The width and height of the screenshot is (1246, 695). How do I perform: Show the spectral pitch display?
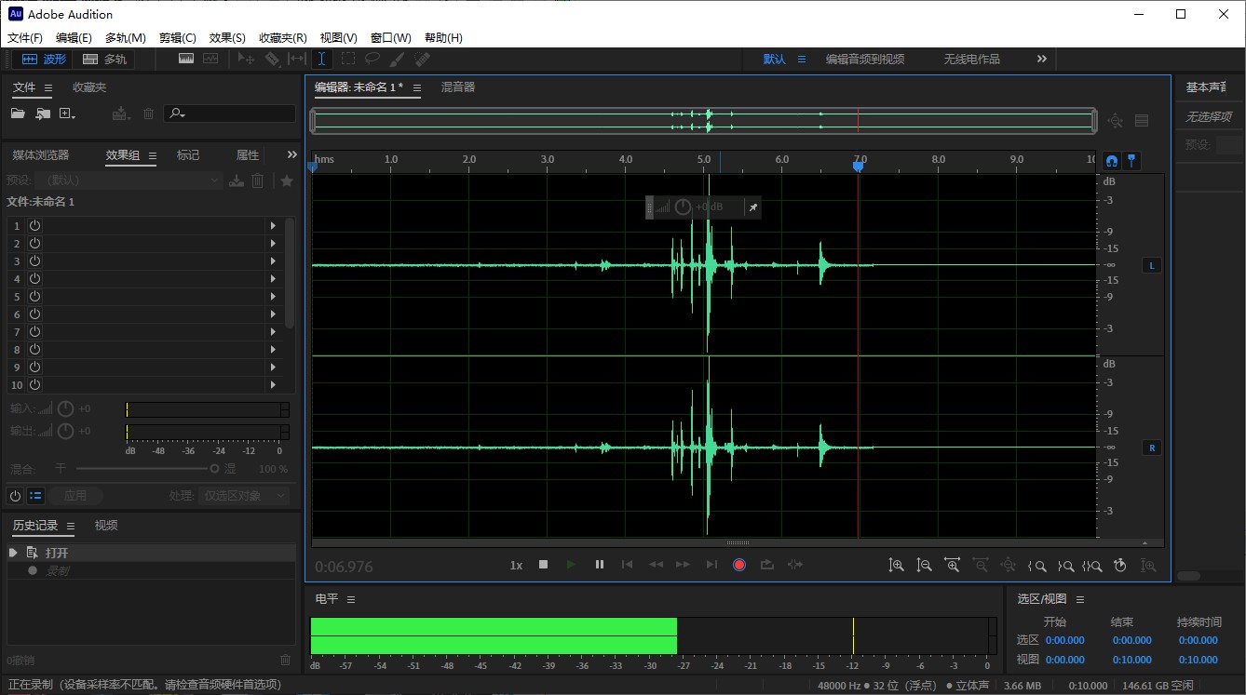click(x=210, y=59)
